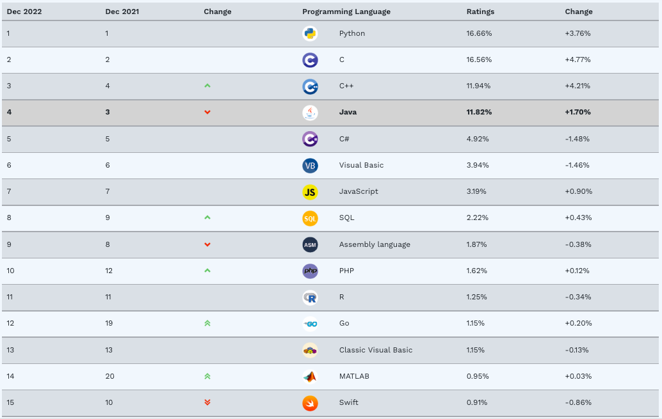This screenshot has height=419, width=662.
Task: Click the Go gopher logo icon
Action: [x=310, y=324]
